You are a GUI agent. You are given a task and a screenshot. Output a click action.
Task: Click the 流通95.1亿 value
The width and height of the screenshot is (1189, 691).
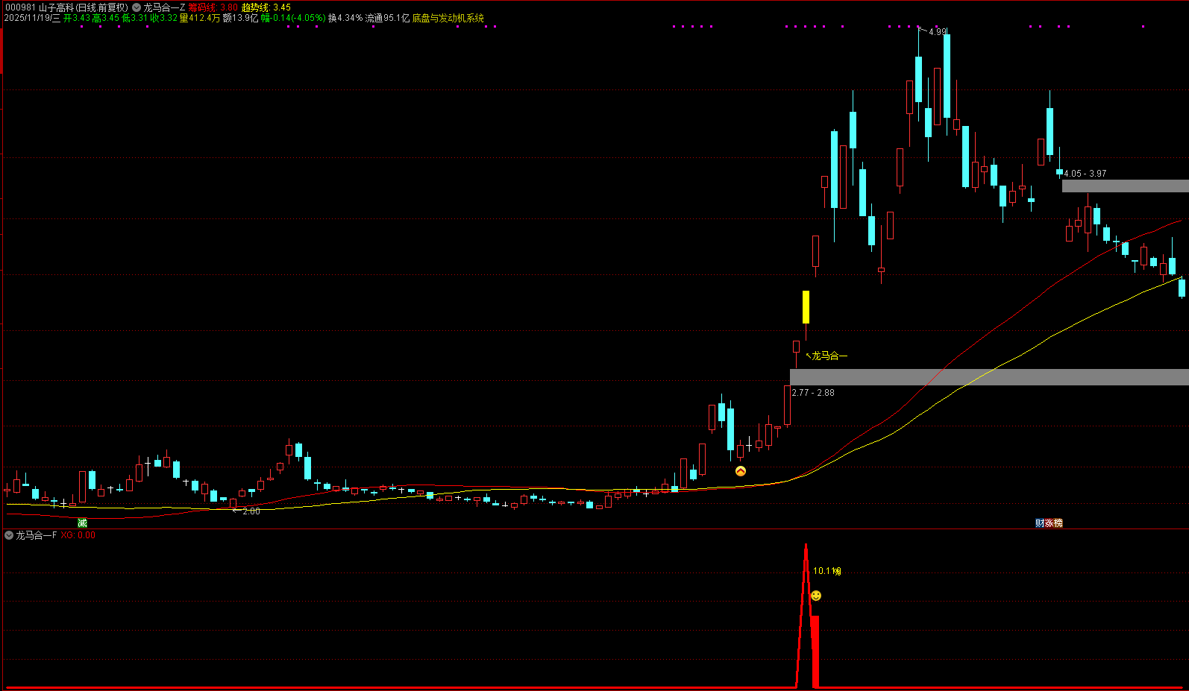[387, 18]
